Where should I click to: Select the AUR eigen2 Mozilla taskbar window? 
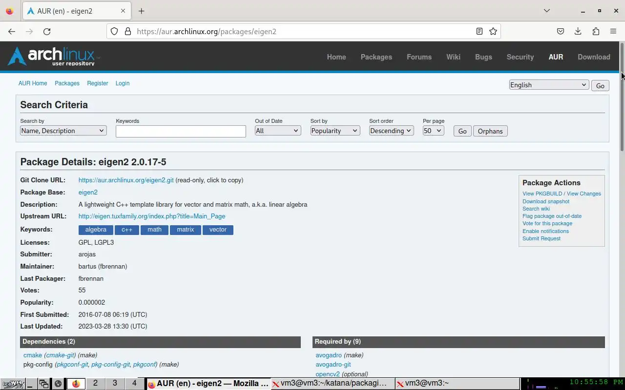pos(208,384)
